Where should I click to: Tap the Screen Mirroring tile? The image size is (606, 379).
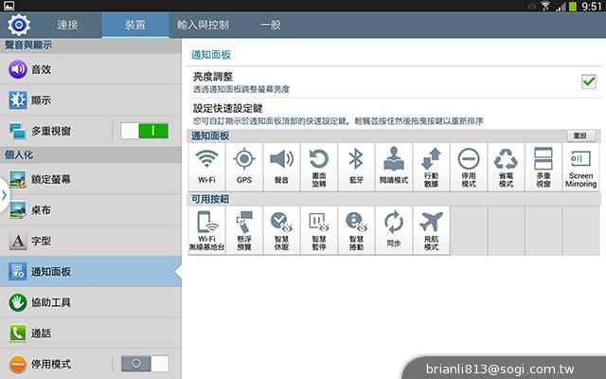580,167
